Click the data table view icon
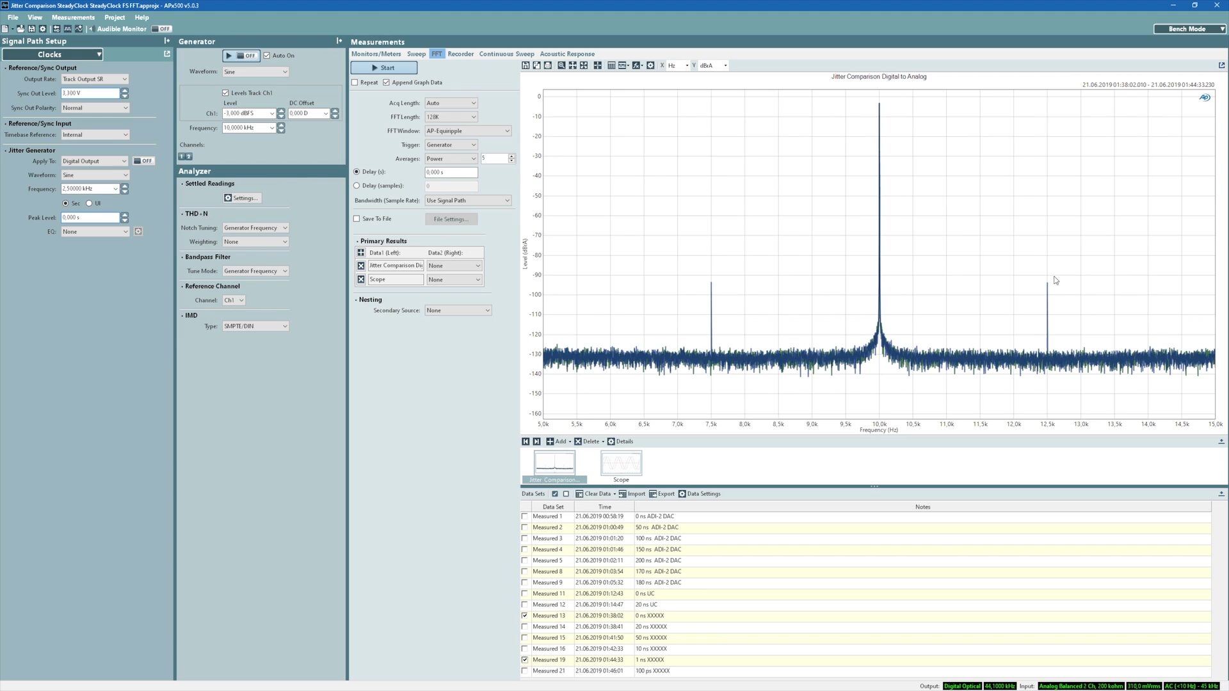 click(x=611, y=65)
